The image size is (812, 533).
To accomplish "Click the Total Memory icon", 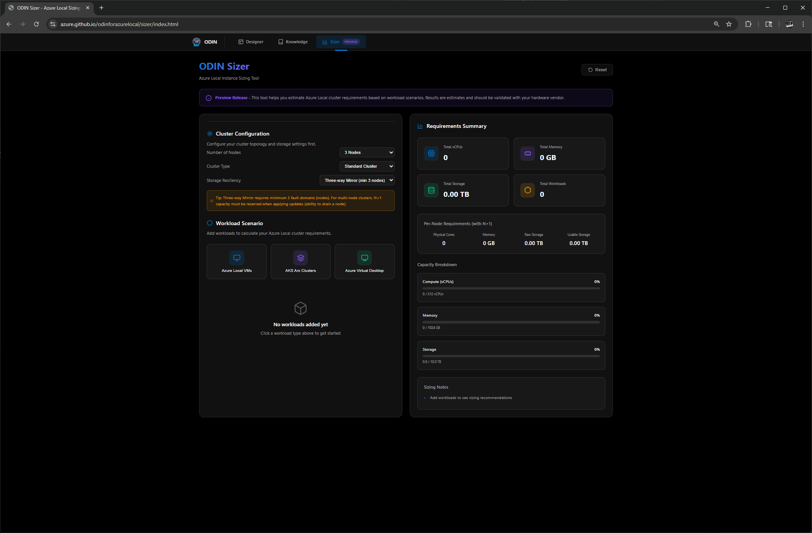I will click(x=528, y=154).
